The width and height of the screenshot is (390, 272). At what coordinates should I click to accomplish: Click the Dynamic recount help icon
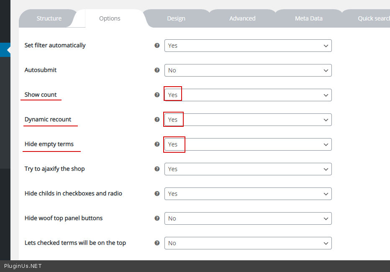[x=157, y=119]
